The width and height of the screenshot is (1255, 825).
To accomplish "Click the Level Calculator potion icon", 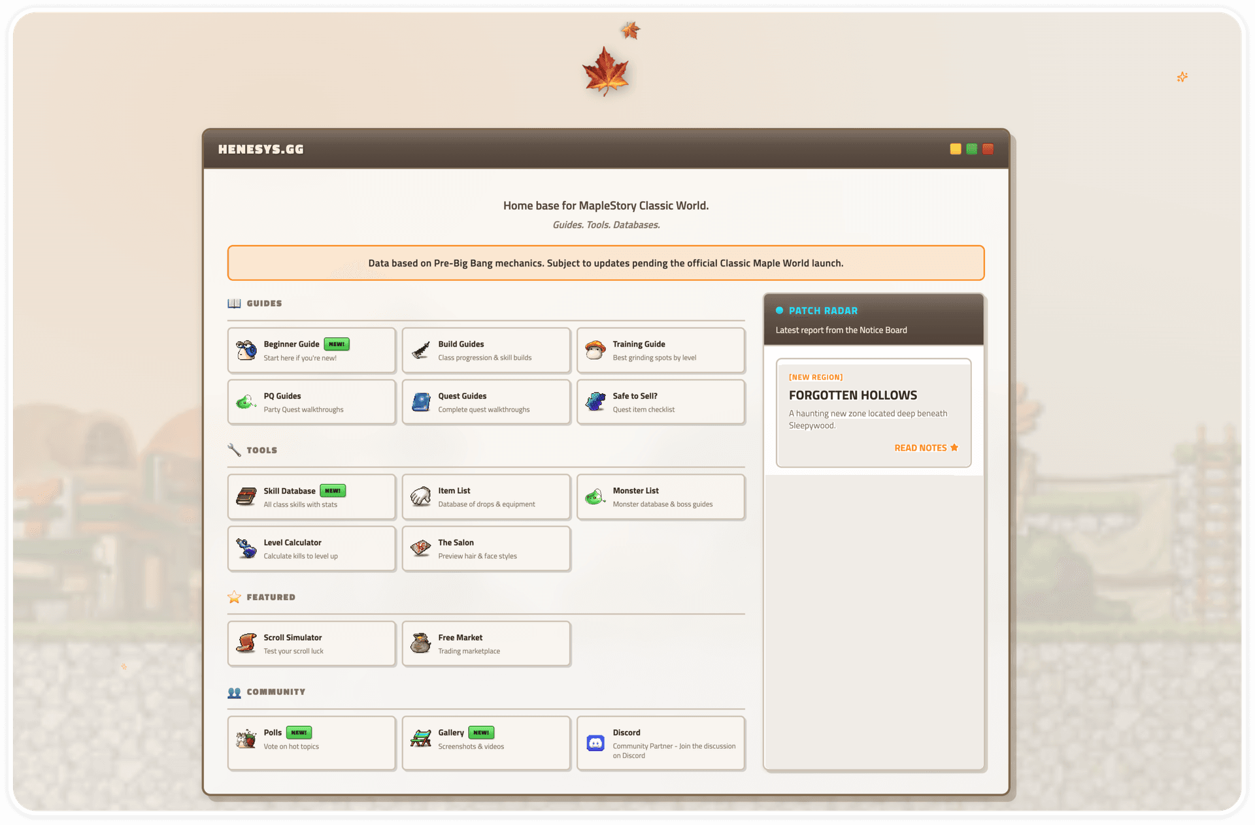I will (x=246, y=549).
